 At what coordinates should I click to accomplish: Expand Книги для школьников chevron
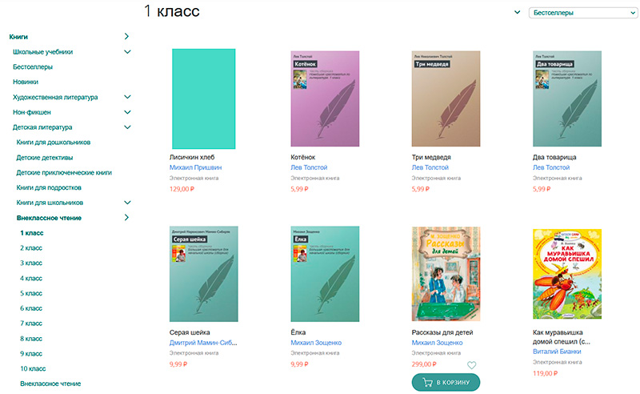[127, 203]
